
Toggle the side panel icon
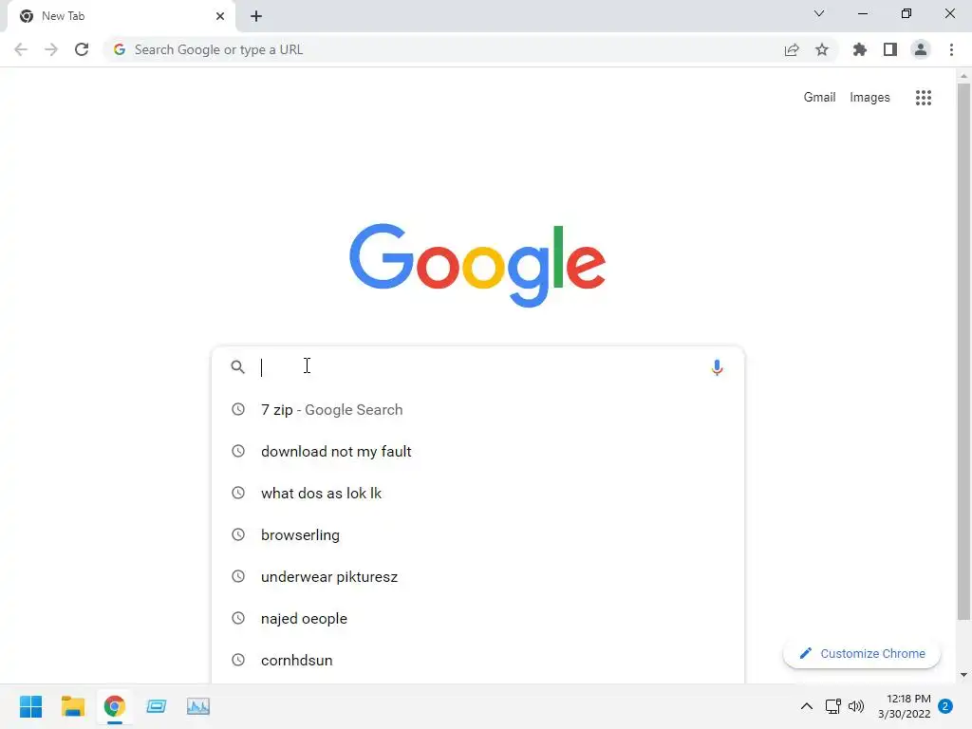tap(890, 49)
